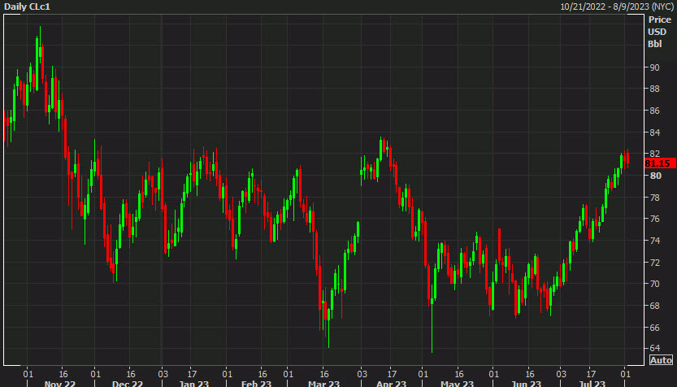Select Jun 23 on the time axis

[526, 383]
